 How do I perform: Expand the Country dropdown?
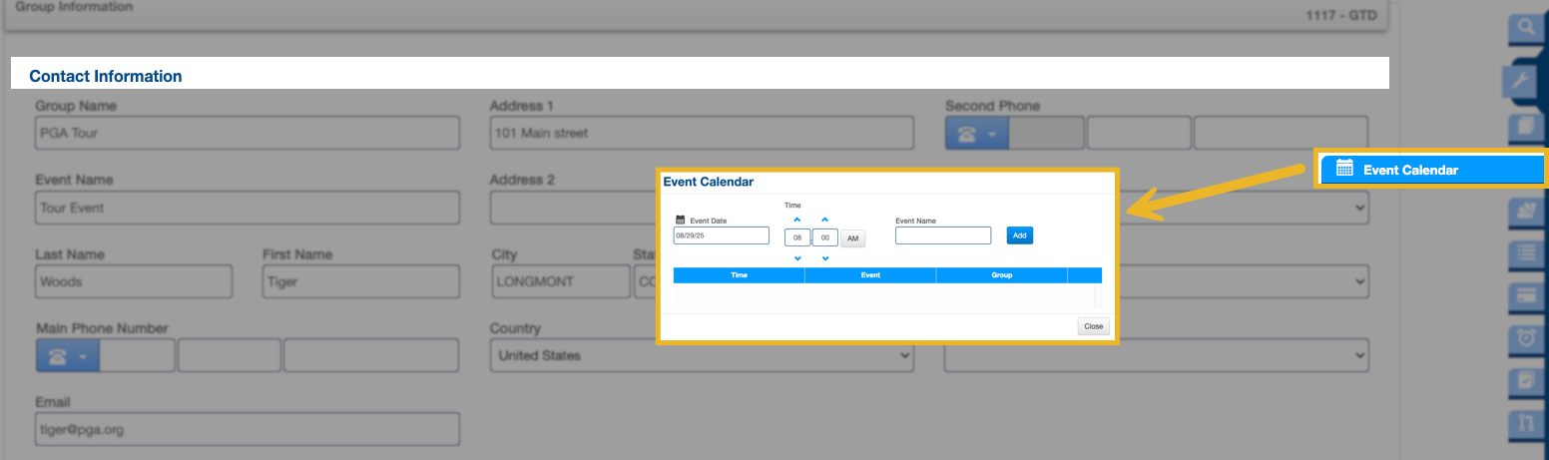tap(701, 355)
